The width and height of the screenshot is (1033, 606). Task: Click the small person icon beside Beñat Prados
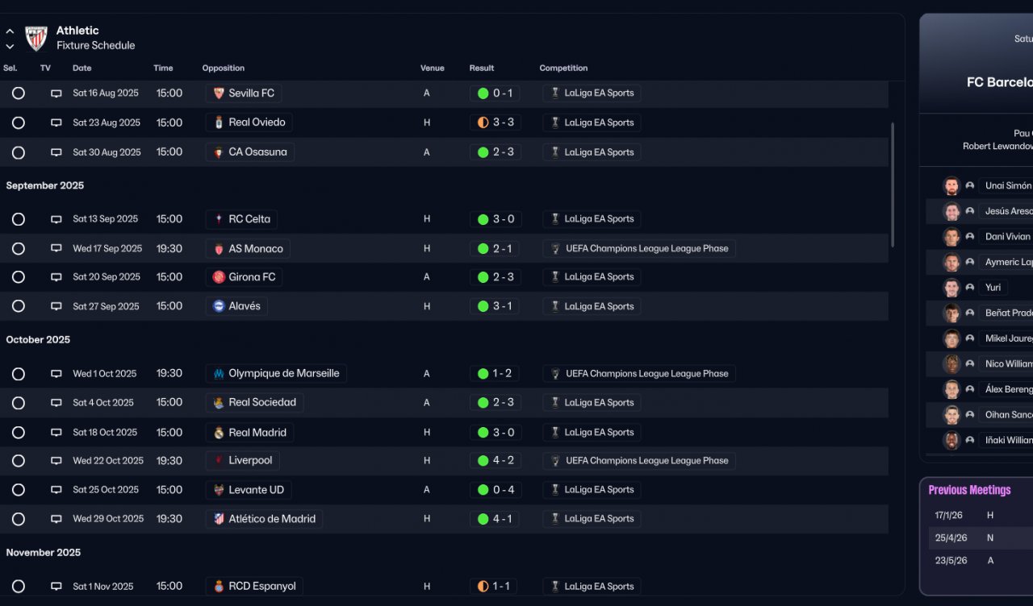pyautogui.click(x=970, y=313)
